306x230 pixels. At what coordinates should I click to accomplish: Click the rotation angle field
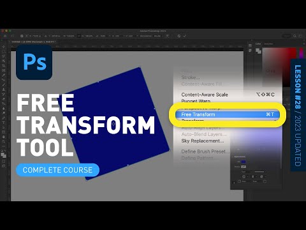tap(102, 36)
